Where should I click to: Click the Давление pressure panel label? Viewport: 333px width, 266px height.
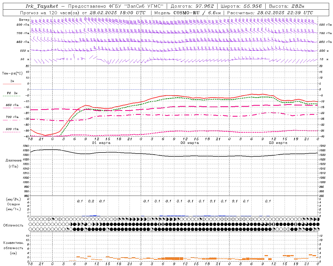point(14,161)
